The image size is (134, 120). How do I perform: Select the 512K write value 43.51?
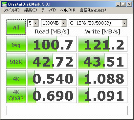103,61
